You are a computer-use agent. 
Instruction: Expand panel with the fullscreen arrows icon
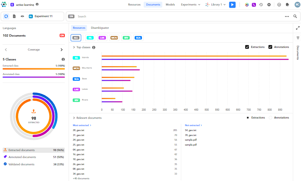(298, 28)
